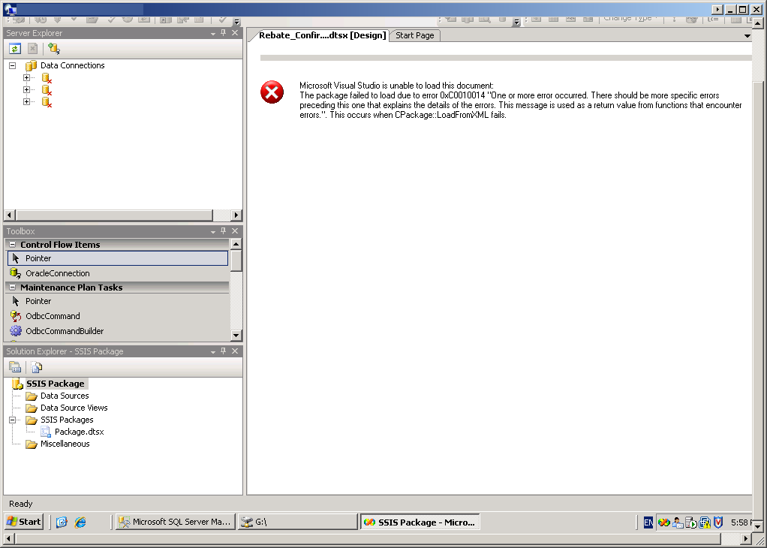Viewport: 767px width, 548px height.
Task: Click the Properties icon in Solution Explorer
Action: pyautogui.click(x=15, y=367)
